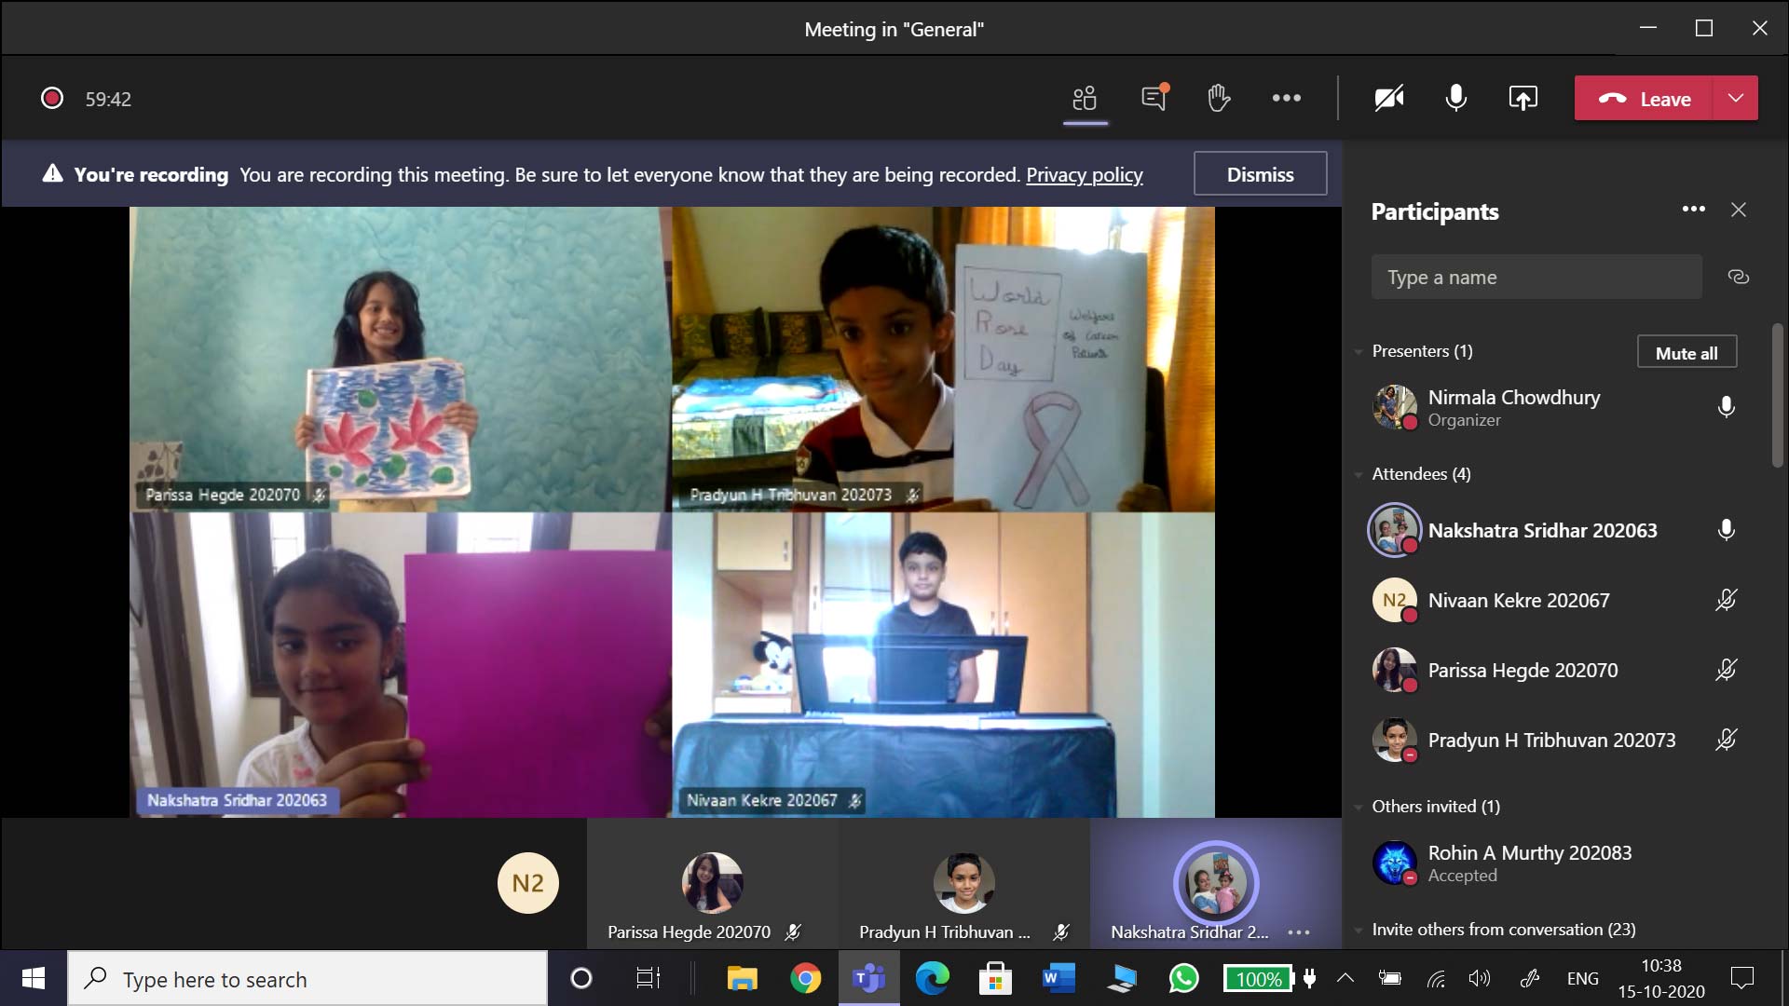Click the Mute all button
Screen dimensions: 1789x1006
pos(1686,353)
